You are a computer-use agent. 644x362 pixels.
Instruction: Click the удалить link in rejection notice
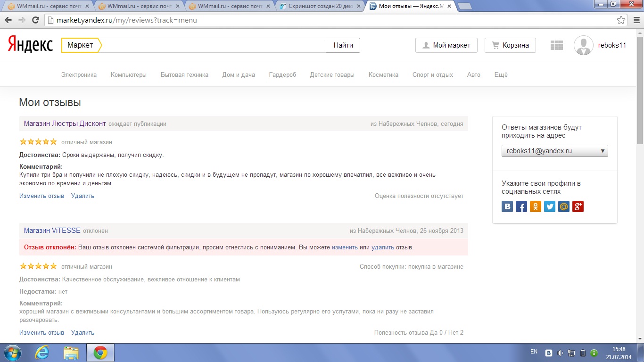[382, 247]
